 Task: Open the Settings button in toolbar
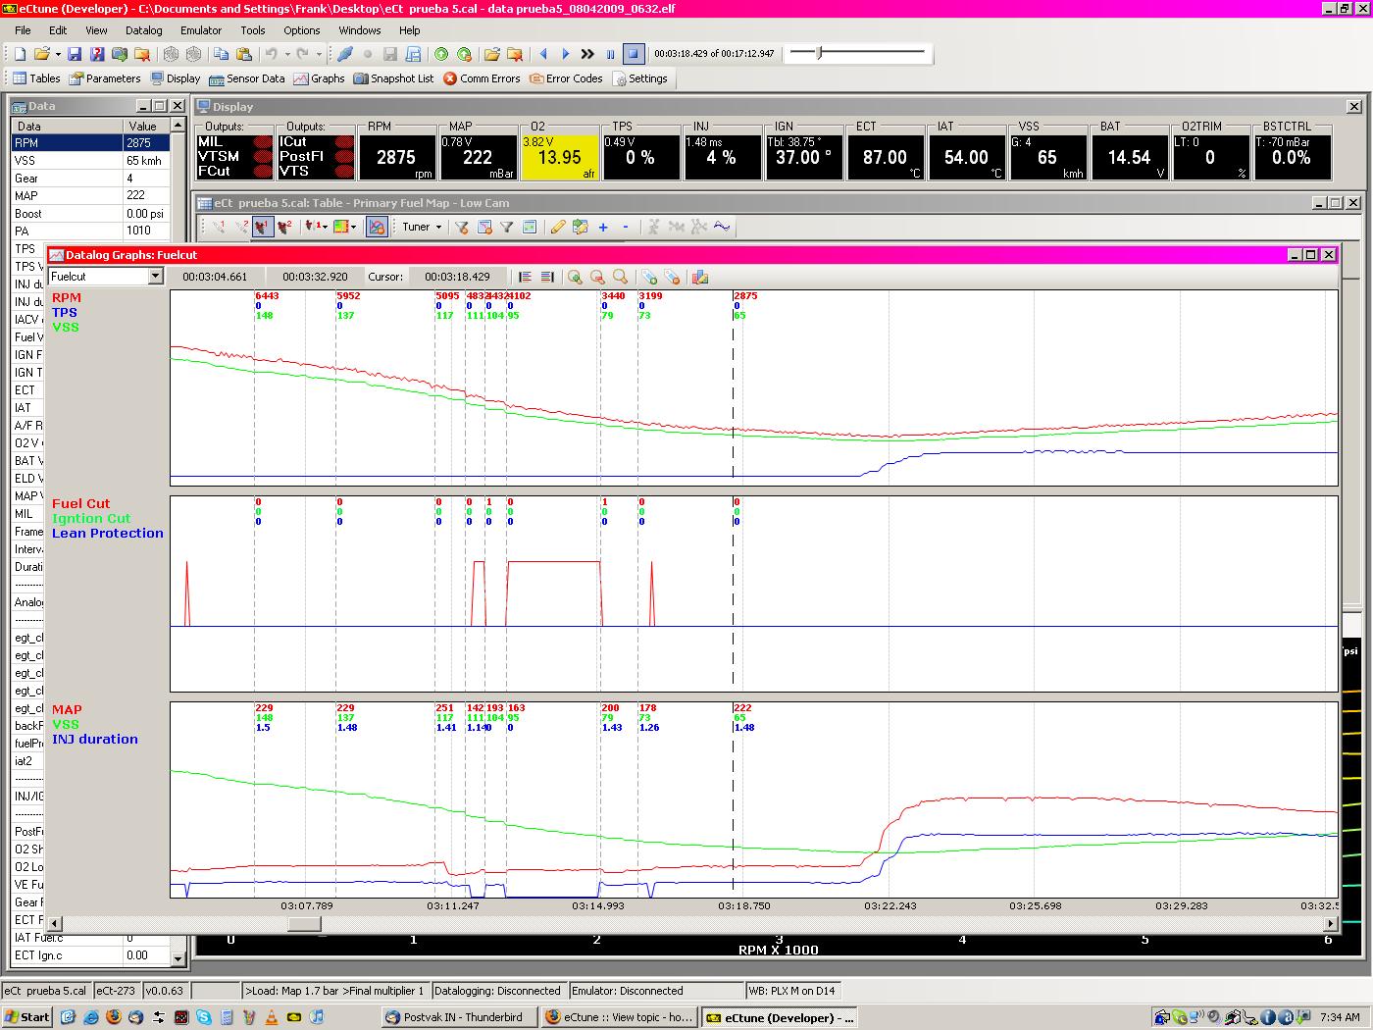[x=640, y=78]
